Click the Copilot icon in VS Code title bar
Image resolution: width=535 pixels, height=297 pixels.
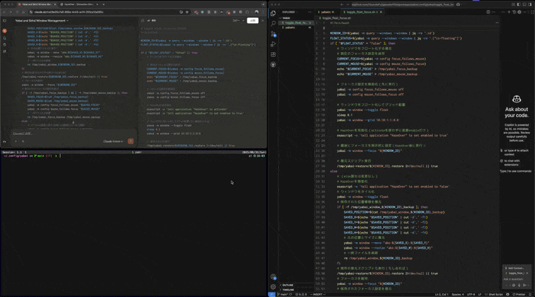[458, 5]
